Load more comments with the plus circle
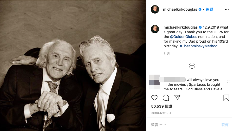The width and height of the screenshot is (232, 131). point(192,66)
